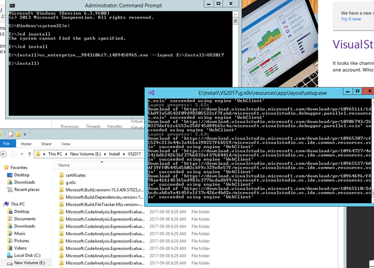Screen dimensions: 374x268
Task: Select Microsoft.Build,version=15.3.409.57025 folder
Action: pos(104,190)
